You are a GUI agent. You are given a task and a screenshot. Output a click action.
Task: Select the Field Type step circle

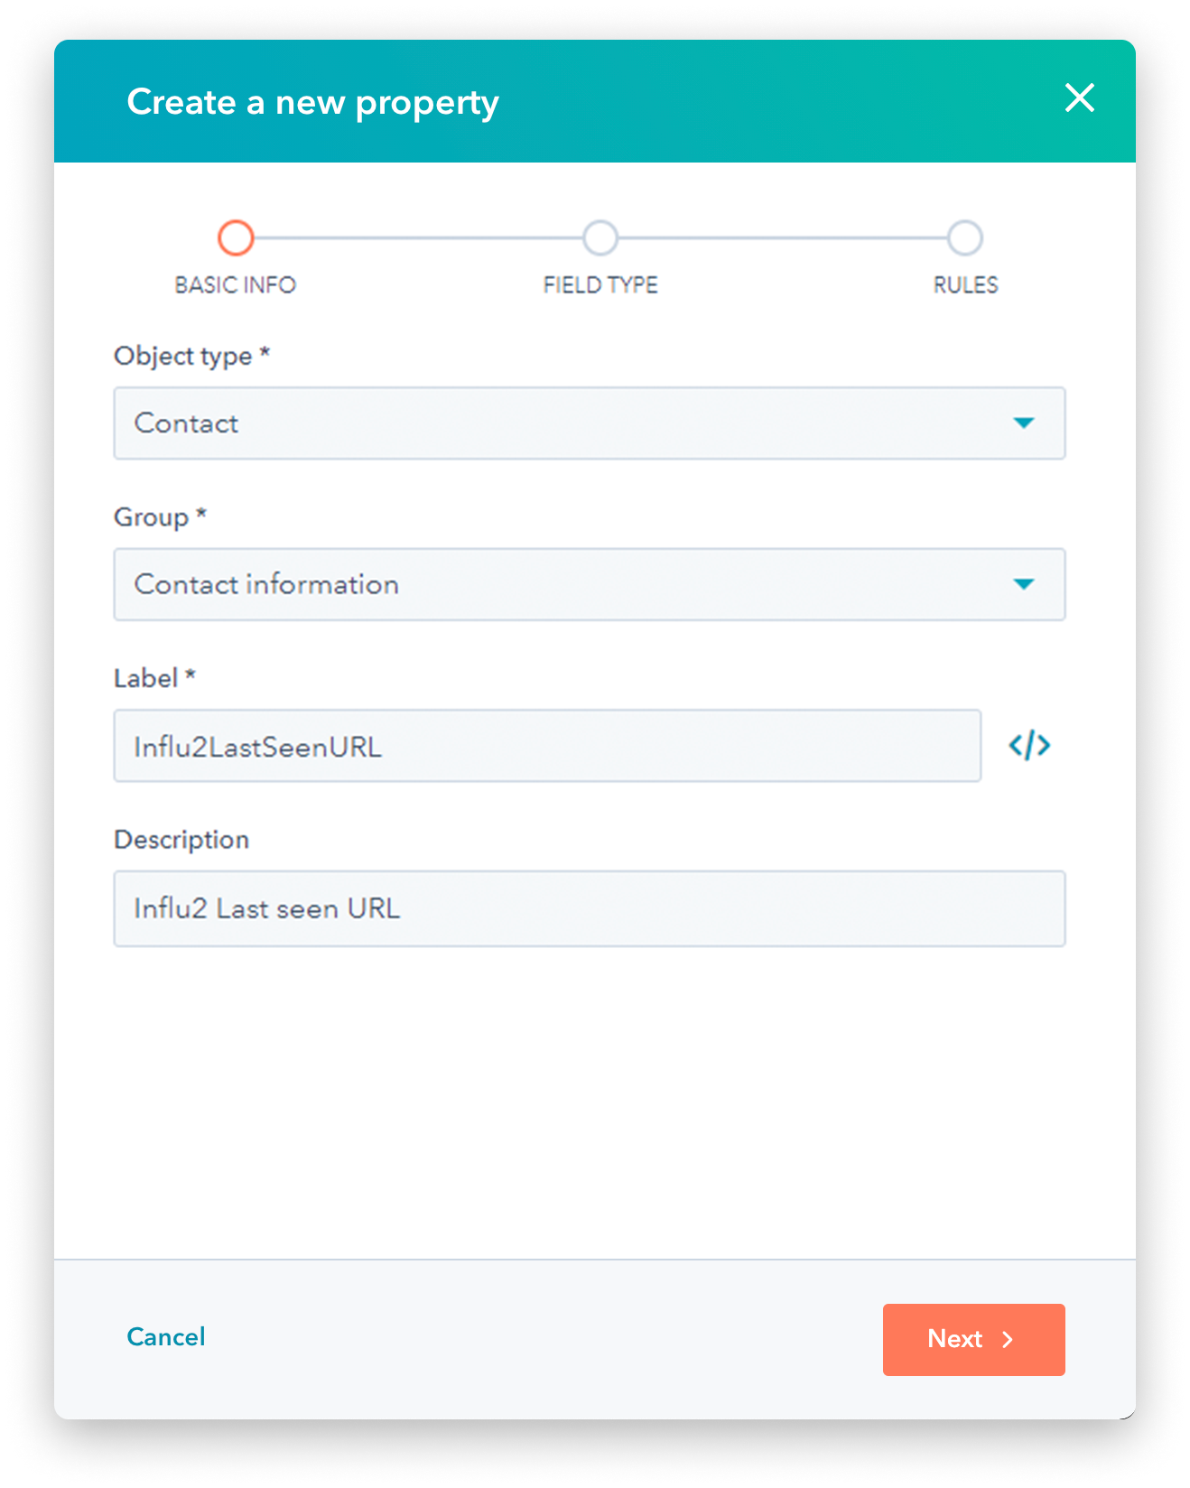[600, 238]
